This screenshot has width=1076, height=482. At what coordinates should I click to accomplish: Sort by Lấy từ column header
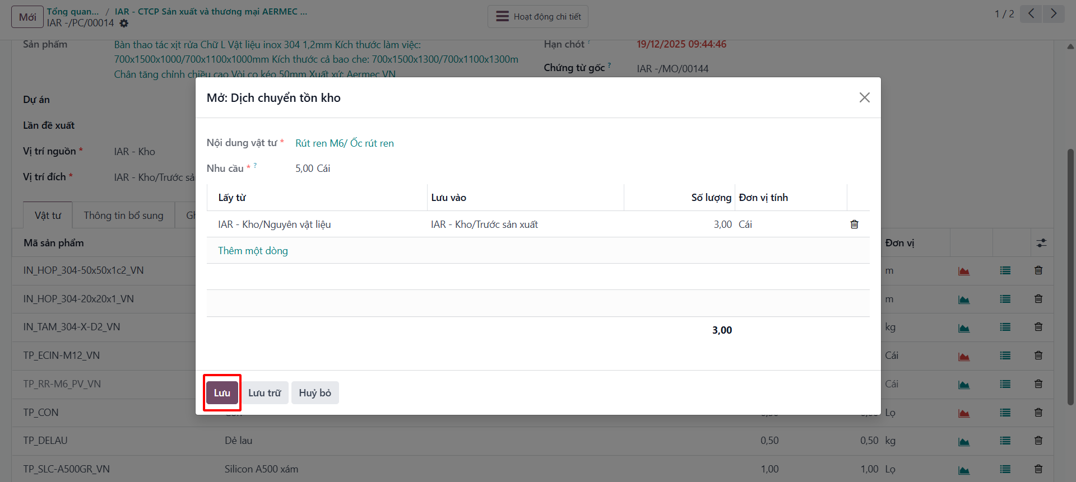[317, 198]
